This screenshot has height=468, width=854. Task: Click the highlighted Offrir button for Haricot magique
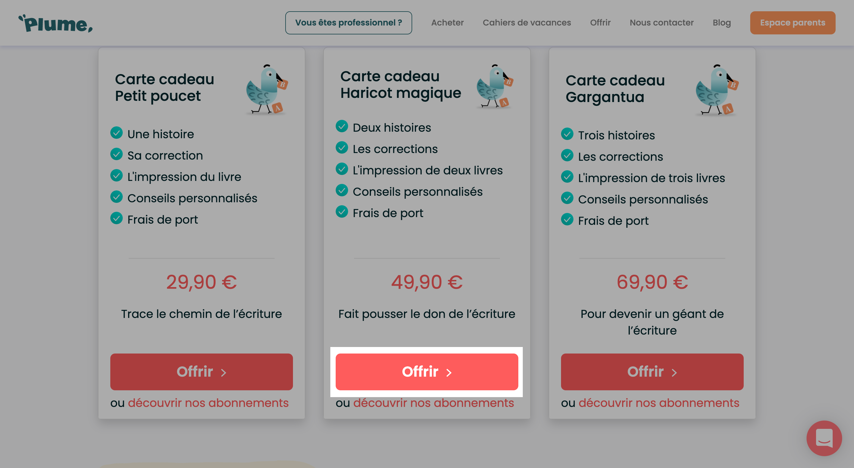point(427,372)
